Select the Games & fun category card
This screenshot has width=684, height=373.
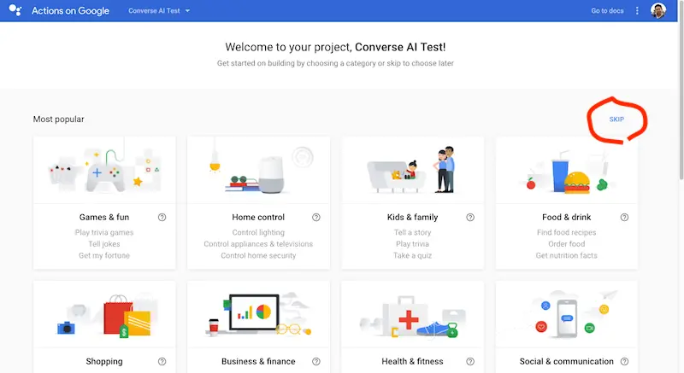[104, 203]
